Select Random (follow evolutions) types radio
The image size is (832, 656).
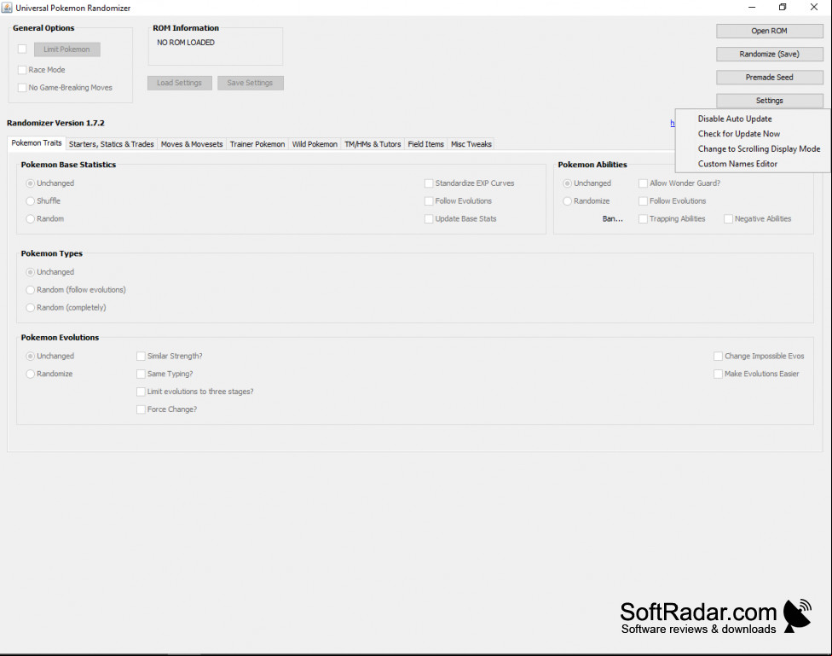[x=30, y=290]
